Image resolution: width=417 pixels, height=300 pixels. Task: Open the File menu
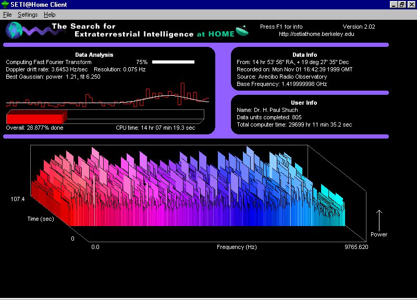pos(7,15)
